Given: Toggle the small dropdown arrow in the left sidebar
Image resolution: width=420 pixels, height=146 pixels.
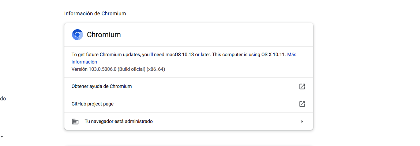Looking at the screenshot, I should (2, 137).
